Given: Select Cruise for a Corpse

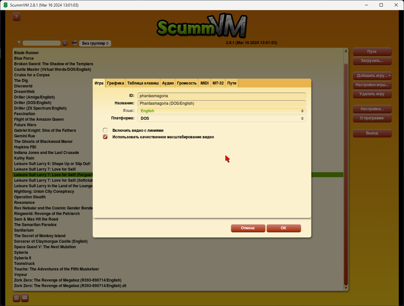Looking at the screenshot, I should tap(32, 75).
